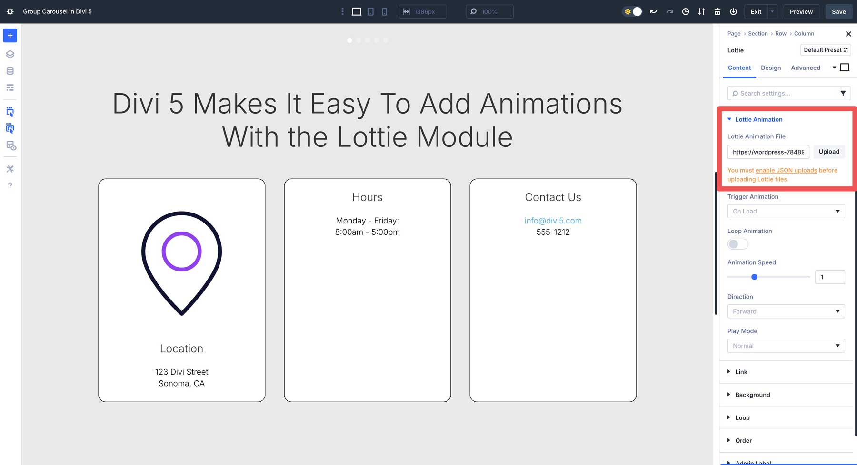Select the desktop view toggle
Screen dimensions: 857x465
click(356, 11)
